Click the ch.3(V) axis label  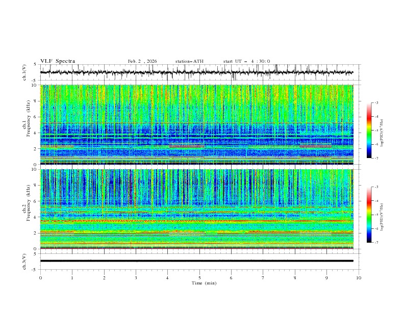tap(25, 261)
